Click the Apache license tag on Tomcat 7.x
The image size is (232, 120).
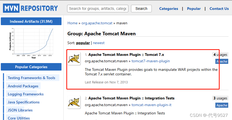coord(222,61)
